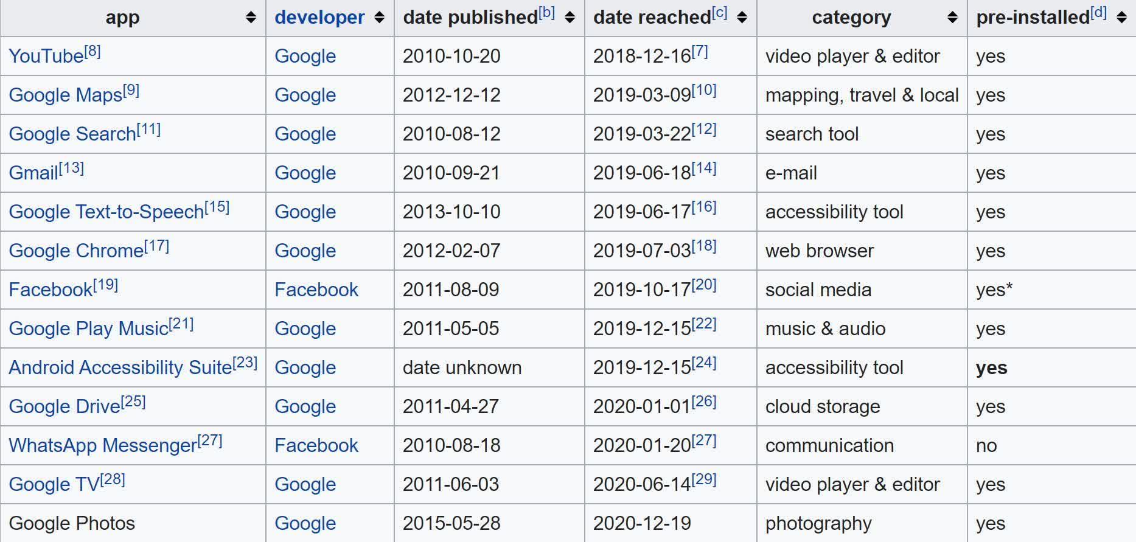Open reference [8] next to YouTube
Image resolution: width=1136 pixels, height=542 pixels.
click(x=92, y=51)
